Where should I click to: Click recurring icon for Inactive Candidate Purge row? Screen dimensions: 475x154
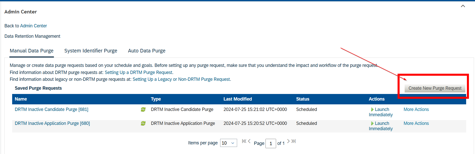(x=143, y=109)
